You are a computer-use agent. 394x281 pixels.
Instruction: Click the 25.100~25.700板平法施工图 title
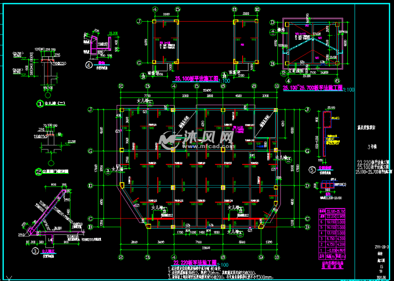(x=311, y=89)
